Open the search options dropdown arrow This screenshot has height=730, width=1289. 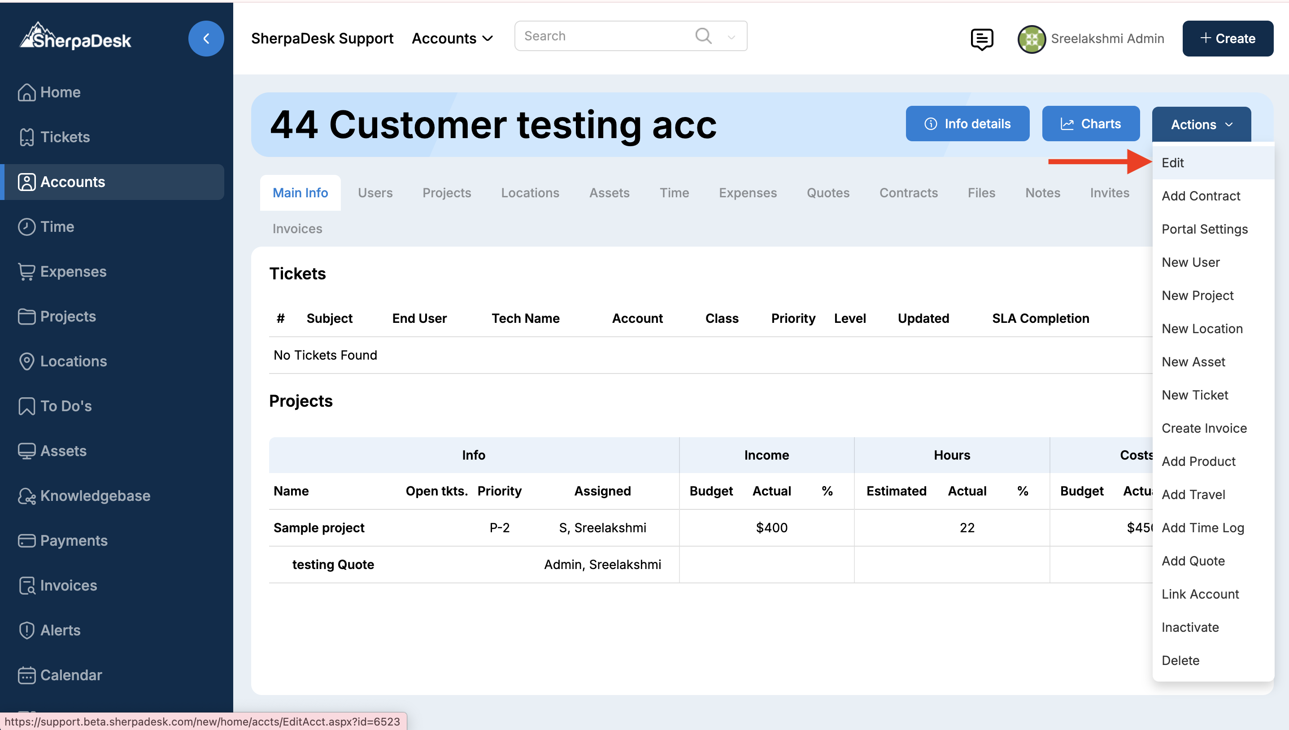(731, 37)
